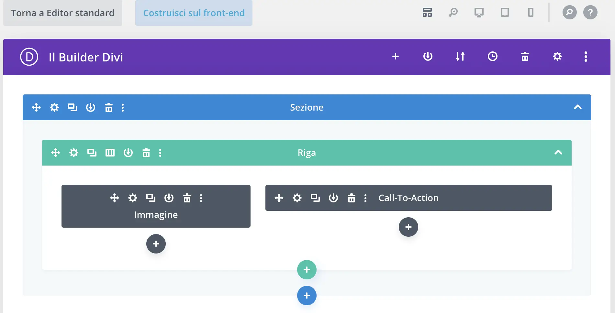Screen dimensions: 615x313
Task: Switch to desktop preview mode
Action: coord(479,13)
